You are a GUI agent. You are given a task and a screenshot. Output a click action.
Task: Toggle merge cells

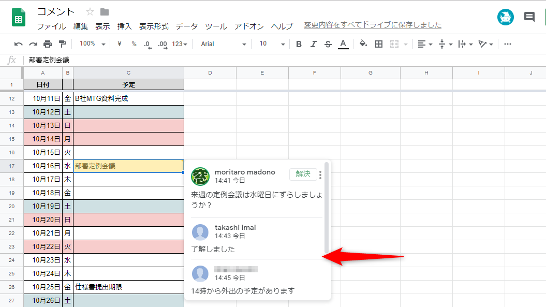pos(394,44)
